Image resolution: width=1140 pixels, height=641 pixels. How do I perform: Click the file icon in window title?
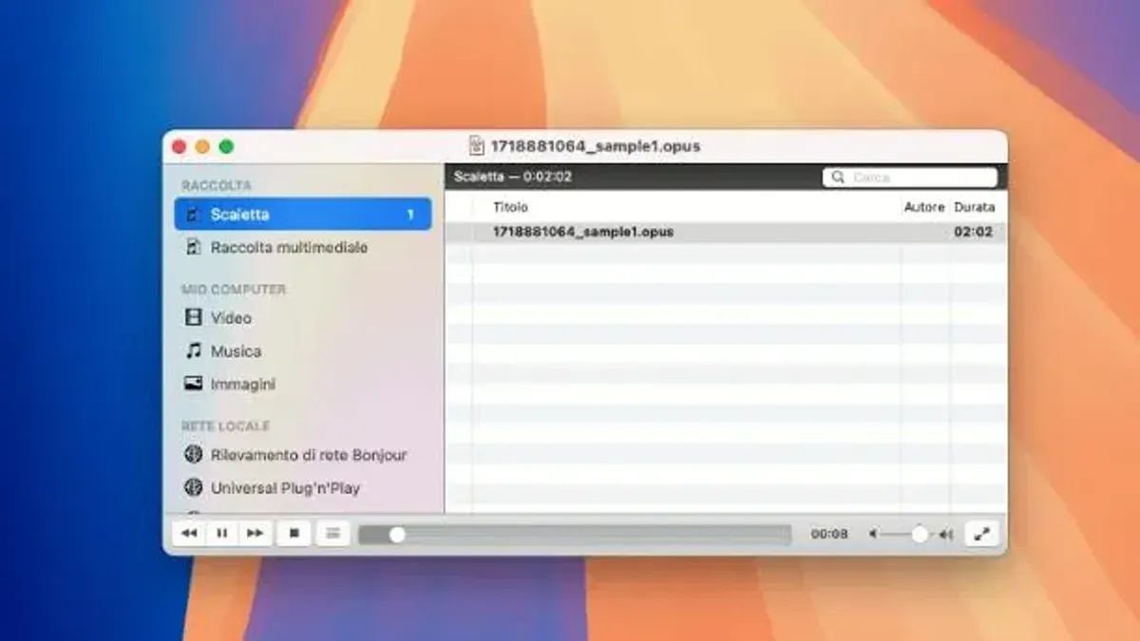[477, 146]
